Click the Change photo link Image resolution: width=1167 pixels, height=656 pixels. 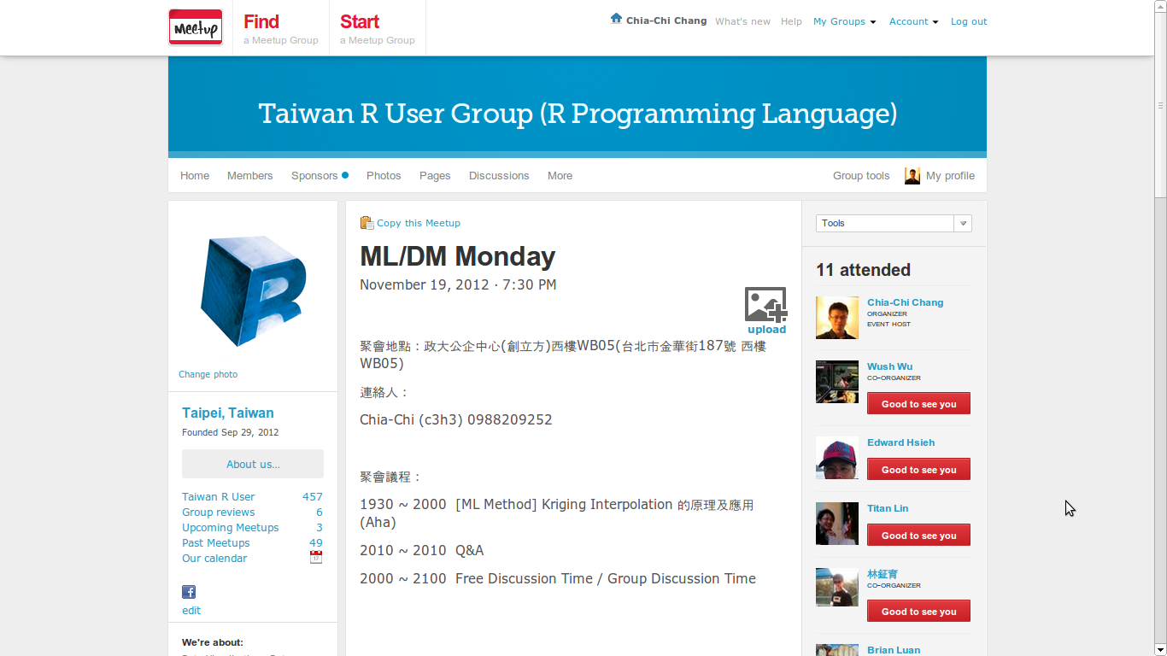[x=208, y=374]
